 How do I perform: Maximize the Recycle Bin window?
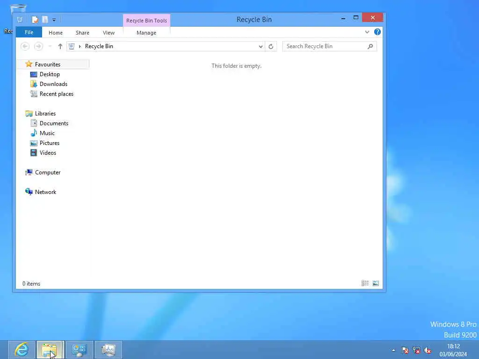(356, 18)
